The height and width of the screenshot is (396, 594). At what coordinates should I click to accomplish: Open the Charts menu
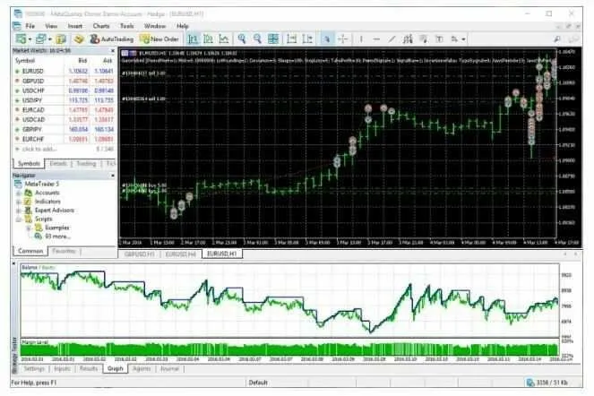click(100, 26)
